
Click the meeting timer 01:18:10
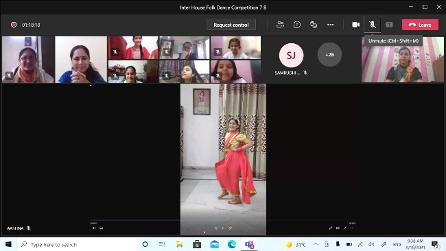point(31,25)
